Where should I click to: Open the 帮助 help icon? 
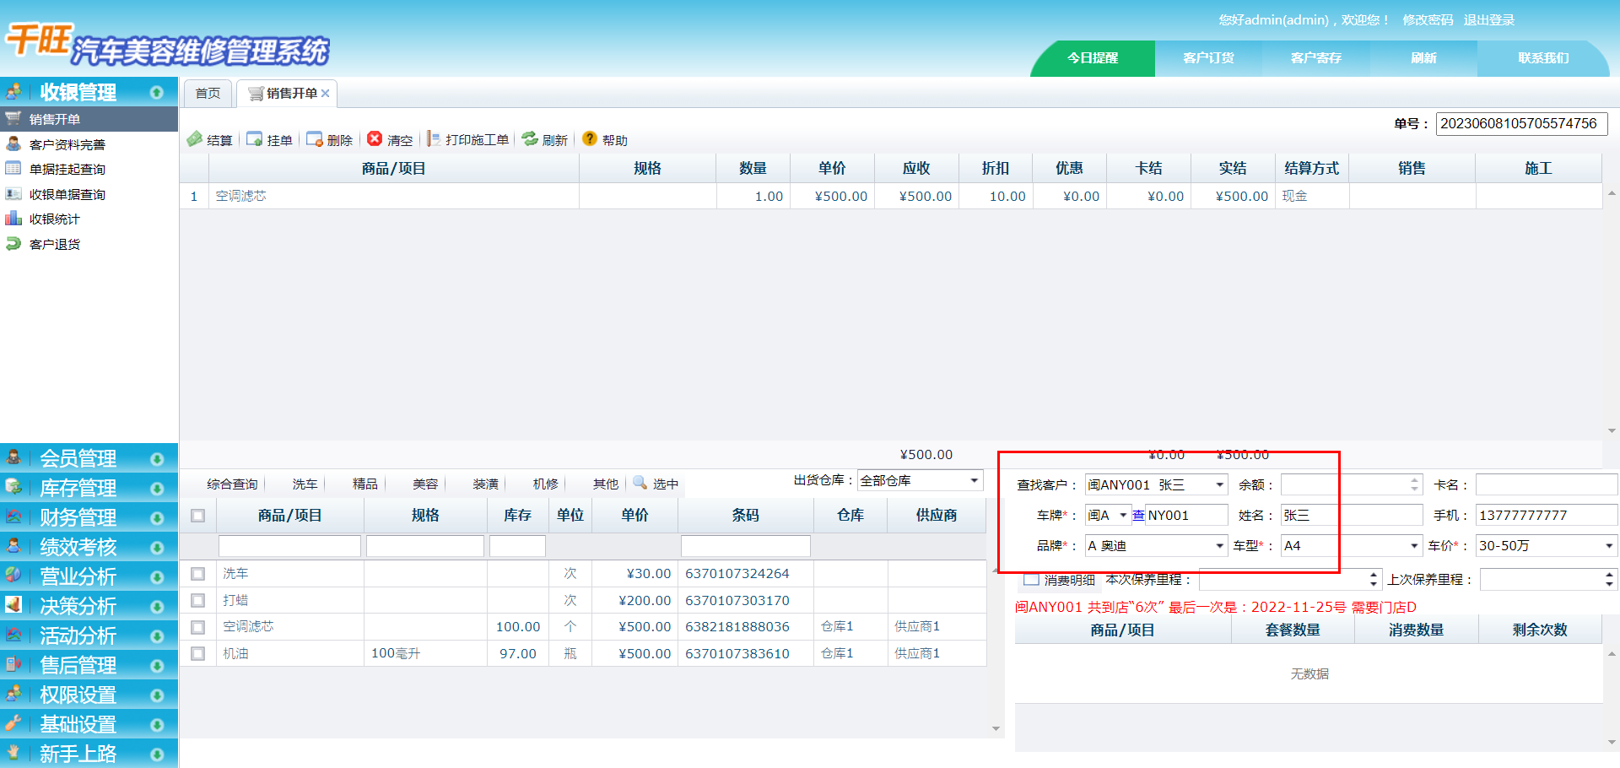(590, 139)
